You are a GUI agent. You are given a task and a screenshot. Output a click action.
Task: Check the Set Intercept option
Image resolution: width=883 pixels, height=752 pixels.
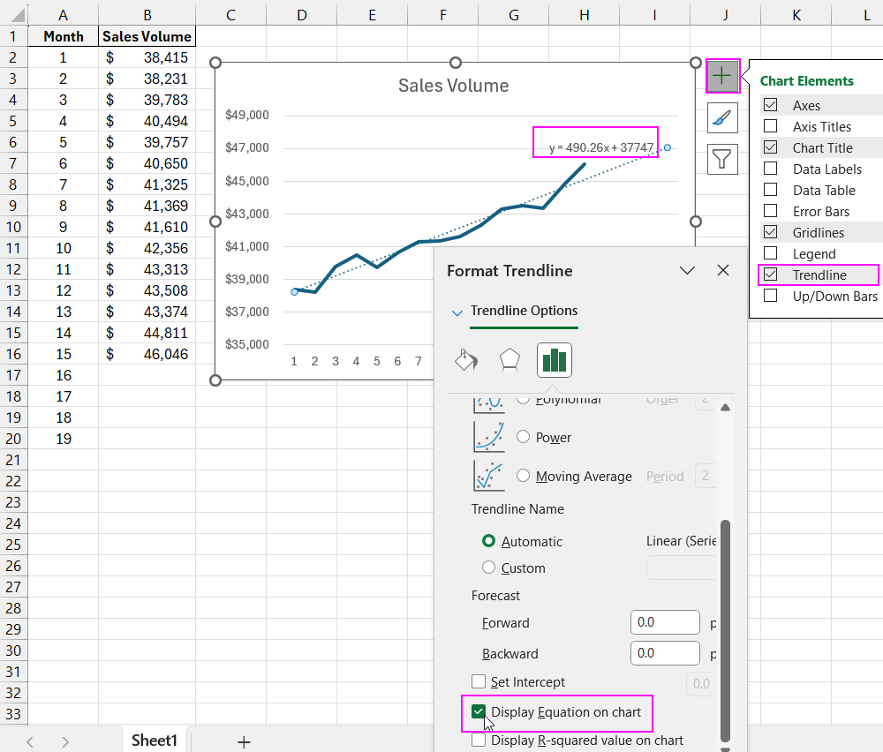click(x=479, y=682)
